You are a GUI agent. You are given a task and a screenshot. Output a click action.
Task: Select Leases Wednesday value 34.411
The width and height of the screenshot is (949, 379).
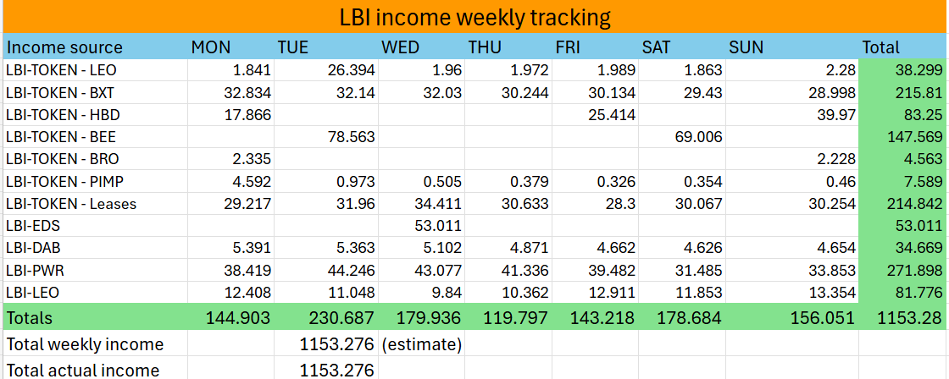click(421, 204)
